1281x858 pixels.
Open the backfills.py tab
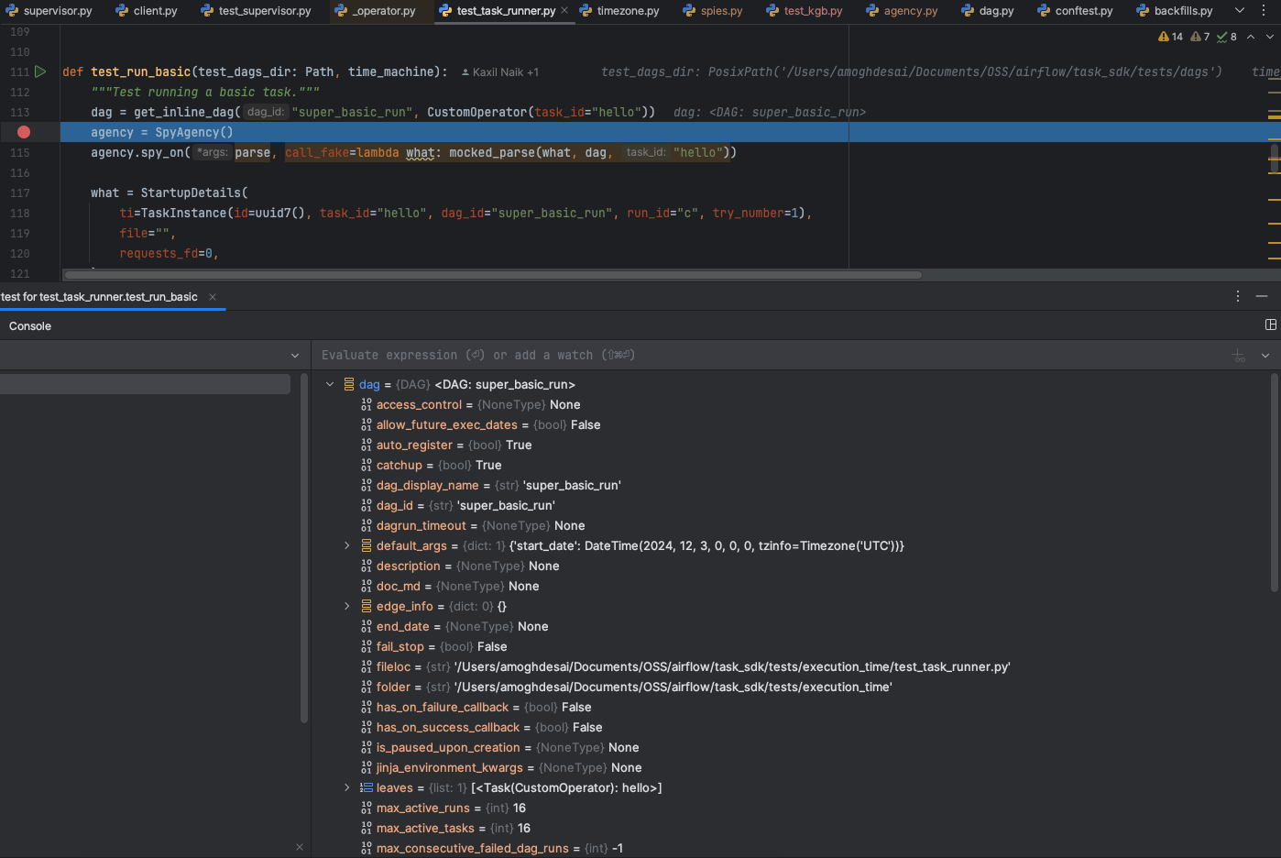(1174, 11)
